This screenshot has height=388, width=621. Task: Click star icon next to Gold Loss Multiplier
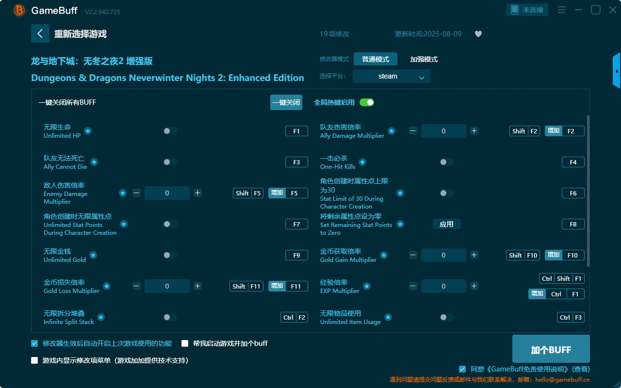[x=107, y=286]
